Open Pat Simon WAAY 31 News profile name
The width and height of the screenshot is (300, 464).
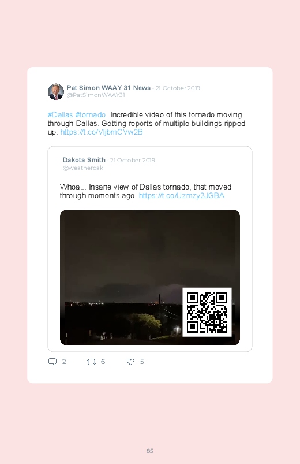pyautogui.click(x=109, y=88)
